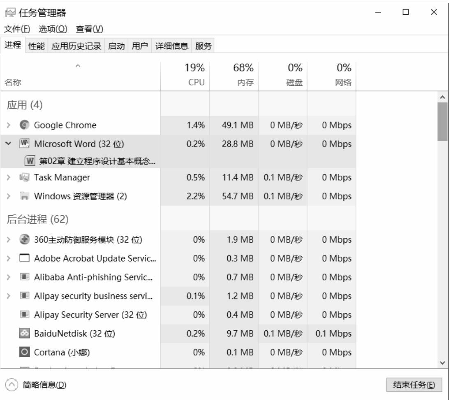Expand the Google Chrome process group
Image resolution: width=449 pixels, height=400 pixels.
point(9,125)
